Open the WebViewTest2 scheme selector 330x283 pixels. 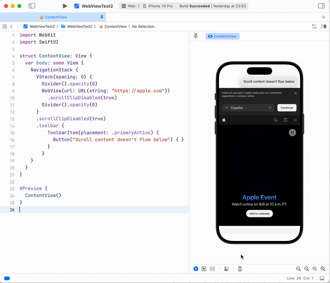point(94,6)
